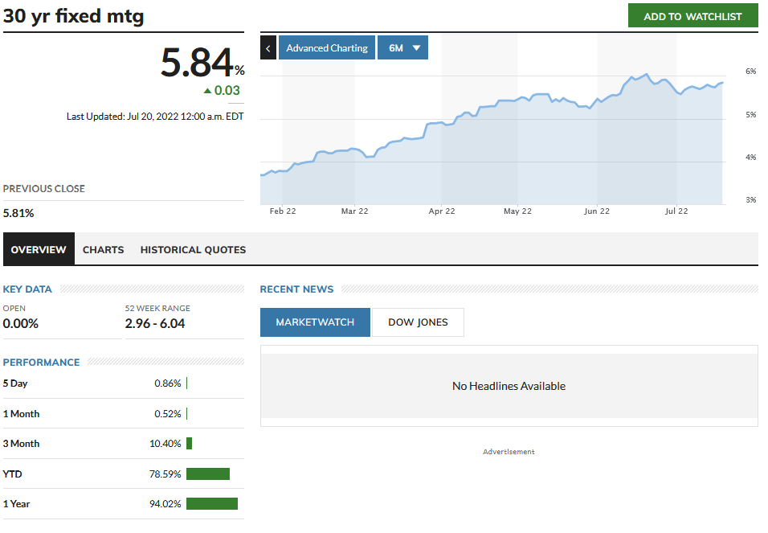This screenshot has height=533, width=768.
Task: Click the Advertisement label
Action: pos(509,452)
